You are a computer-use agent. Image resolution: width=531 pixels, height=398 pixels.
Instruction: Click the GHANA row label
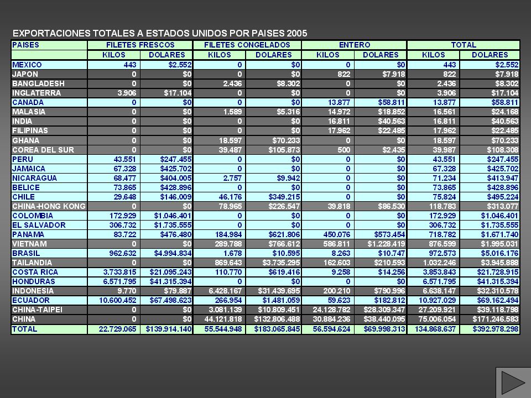tap(26, 140)
